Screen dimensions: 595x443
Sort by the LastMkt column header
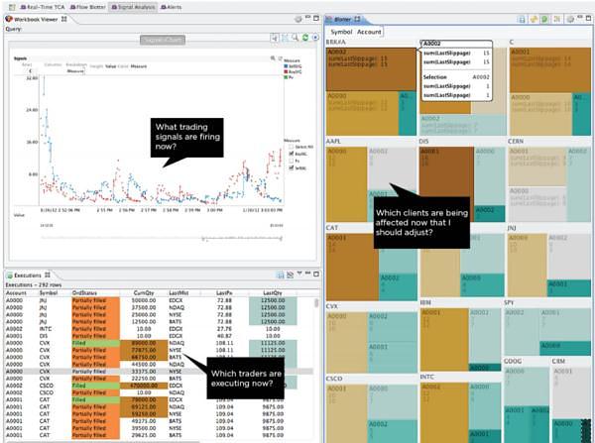click(178, 292)
